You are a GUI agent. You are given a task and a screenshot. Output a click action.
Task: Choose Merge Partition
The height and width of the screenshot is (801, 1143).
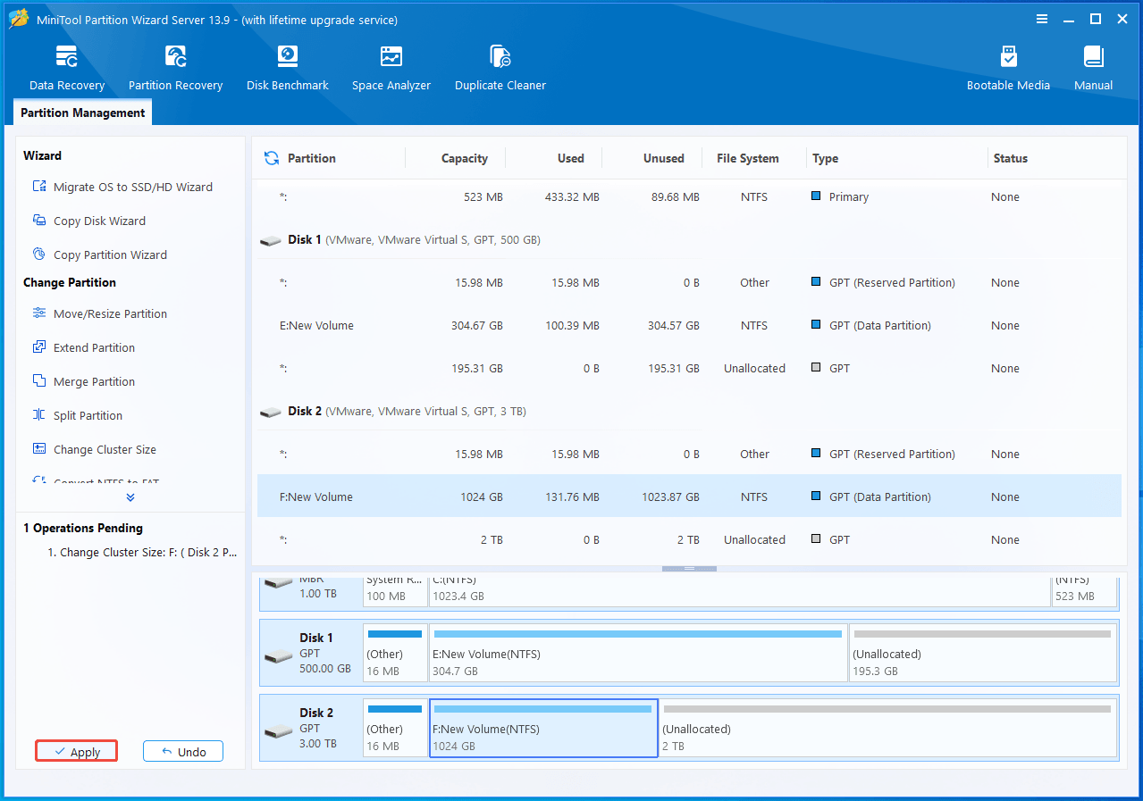(x=83, y=381)
